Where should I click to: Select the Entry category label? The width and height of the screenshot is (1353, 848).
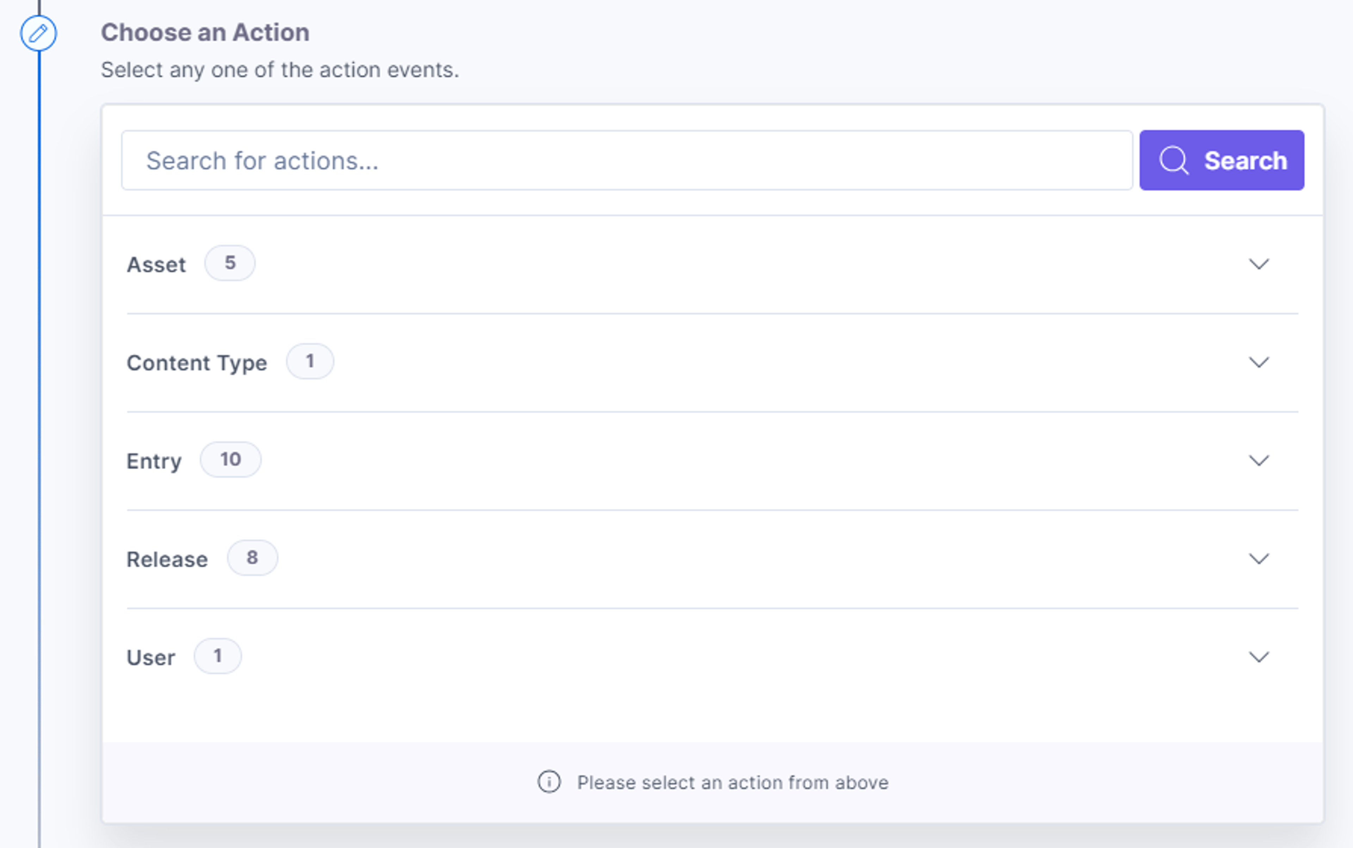pyautogui.click(x=154, y=461)
